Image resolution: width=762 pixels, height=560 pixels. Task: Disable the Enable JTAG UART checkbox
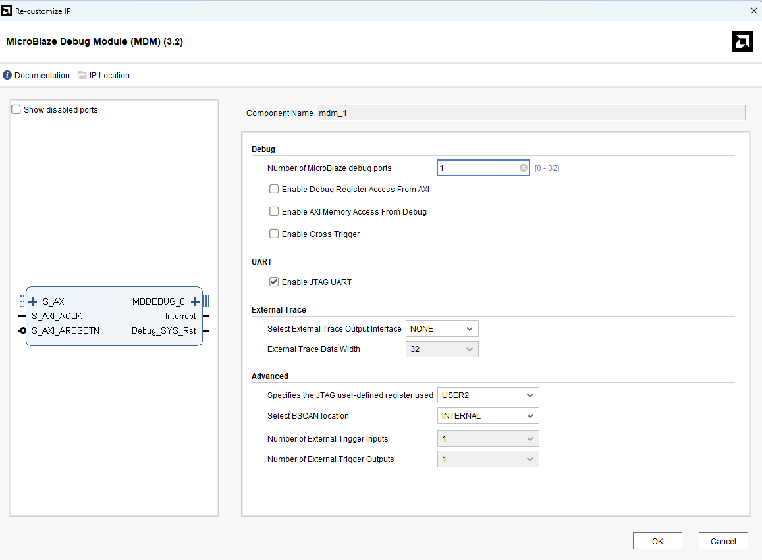point(274,282)
